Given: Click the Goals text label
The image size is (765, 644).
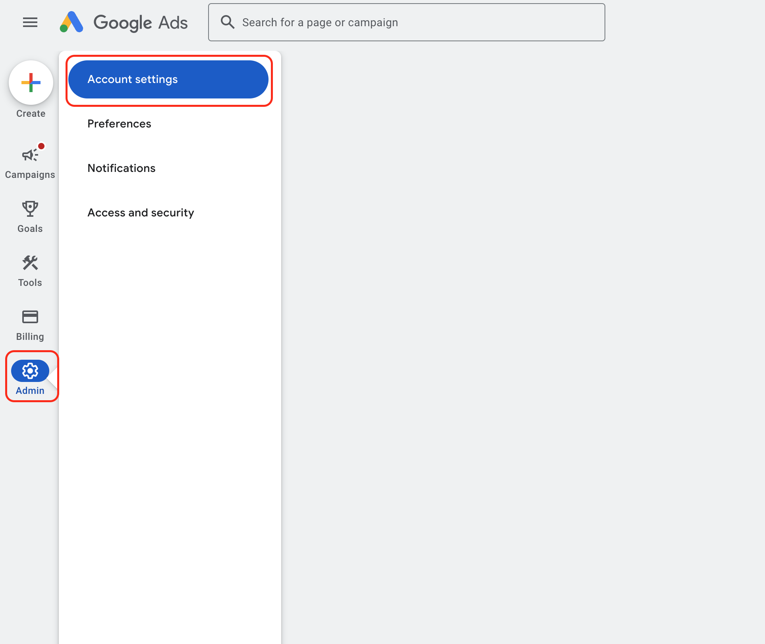Looking at the screenshot, I should (x=30, y=229).
